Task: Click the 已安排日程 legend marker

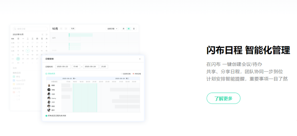Action: (x=122, y=74)
